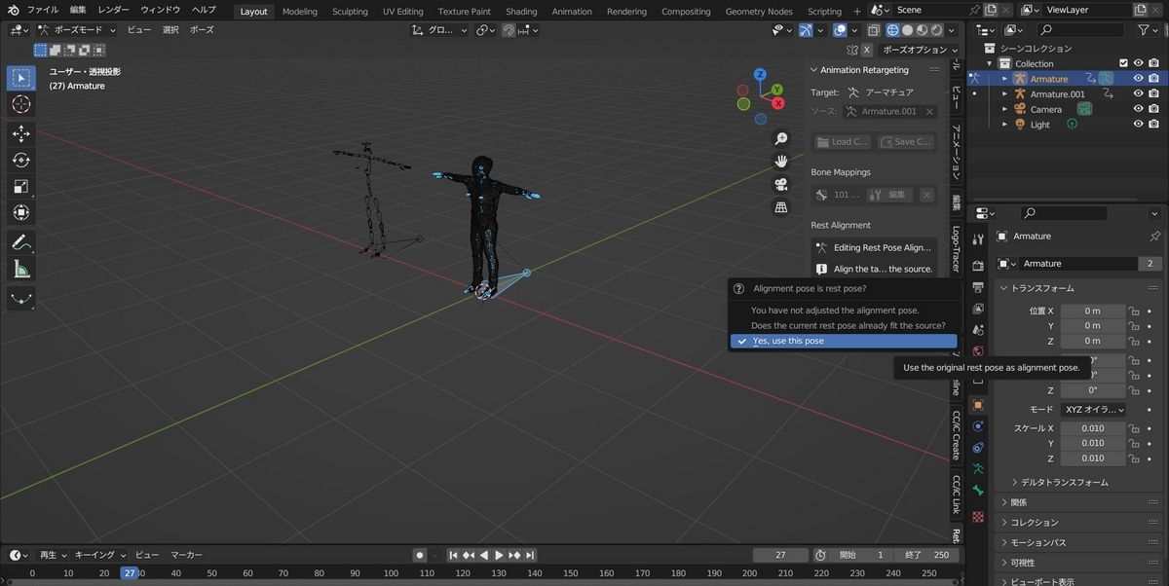Select rendered viewport shading mode
Screen dimensions: 1169x586
point(937,30)
